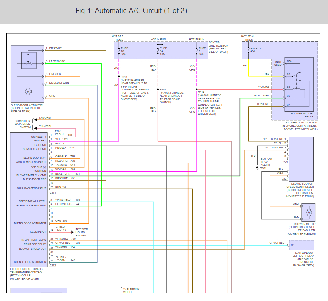This screenshot has height=301, width=328.
Task: Click relay terminal 30
Action: coord(288,74)
